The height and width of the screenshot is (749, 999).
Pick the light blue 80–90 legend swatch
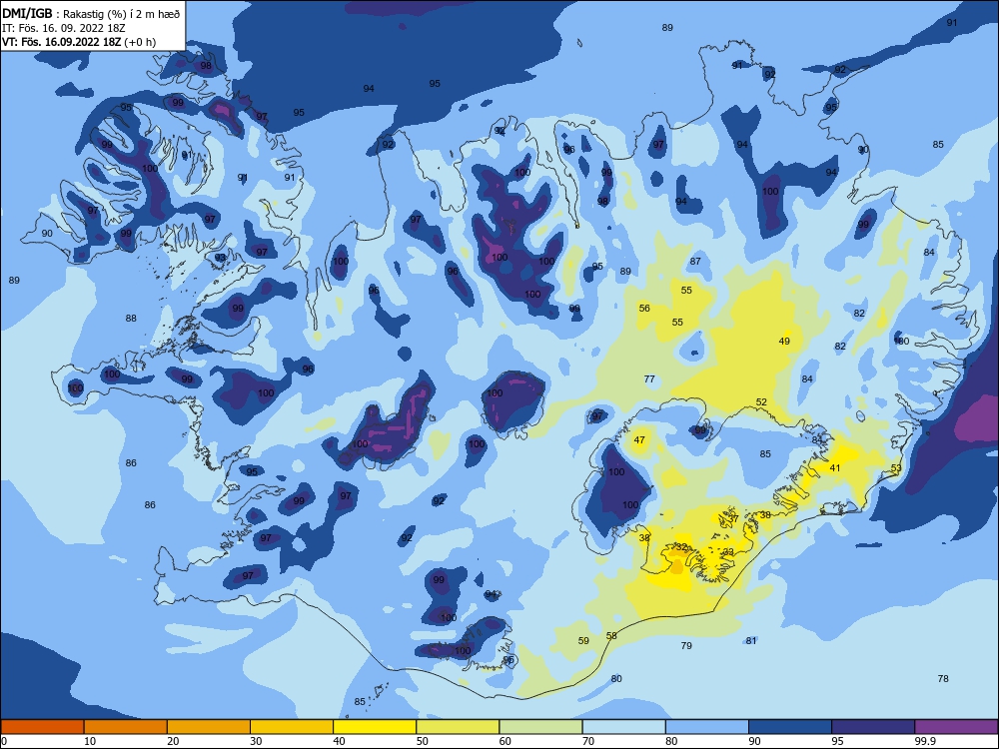click(707, 727)
